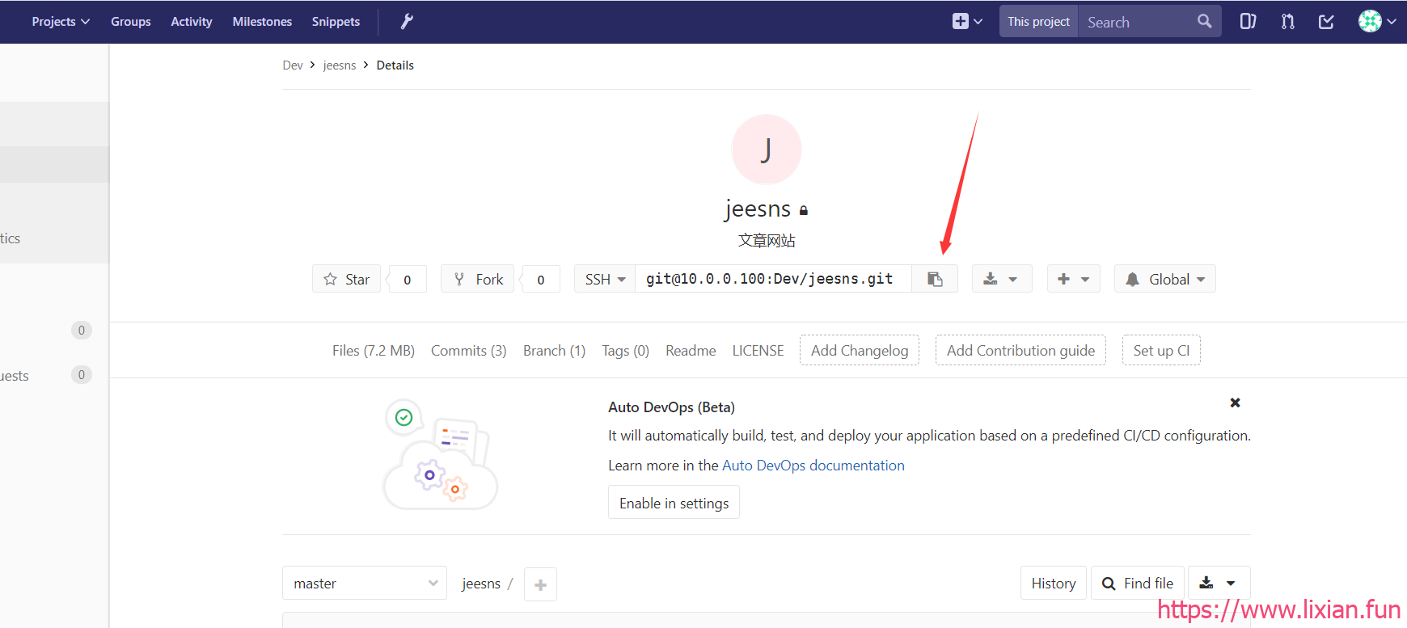Fork the jeesns project
This screenshot has width=1407, height=628.
(x=477, y=279)
